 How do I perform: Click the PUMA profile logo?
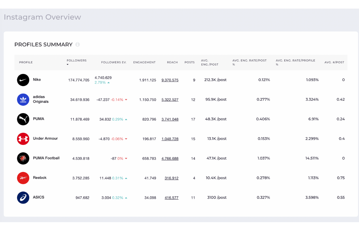(23, 119)
